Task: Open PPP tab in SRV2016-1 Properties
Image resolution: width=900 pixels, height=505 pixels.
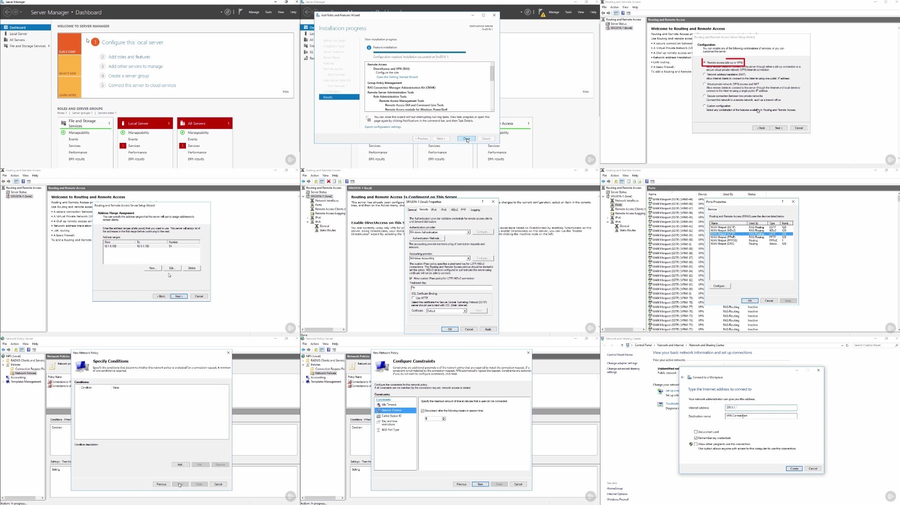Action: tap(463, 210)
